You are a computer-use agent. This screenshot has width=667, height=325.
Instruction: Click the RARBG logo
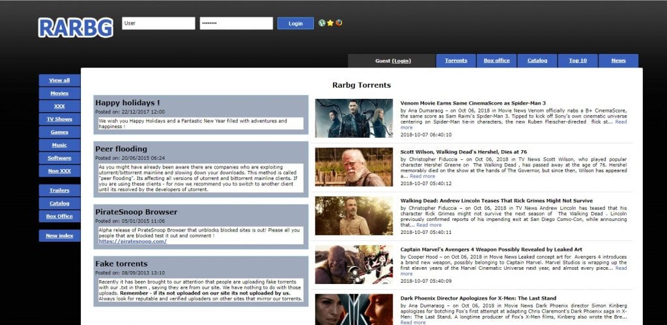76,27
